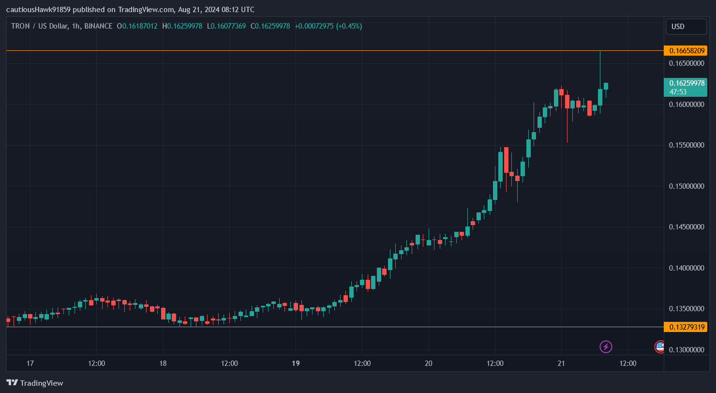Click the TradingView logo
Screen dimensions: 716x393
[34, 383]
